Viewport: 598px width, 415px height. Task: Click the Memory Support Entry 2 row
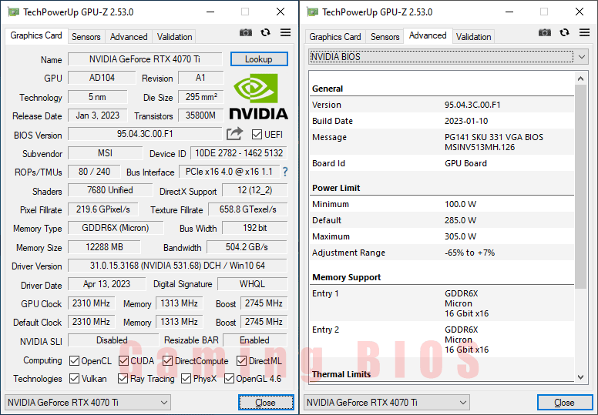(x=442, y=340)
